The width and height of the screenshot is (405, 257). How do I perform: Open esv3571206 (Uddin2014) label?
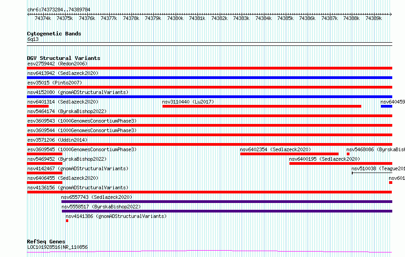pyautogui.click(x=57, y=140)
